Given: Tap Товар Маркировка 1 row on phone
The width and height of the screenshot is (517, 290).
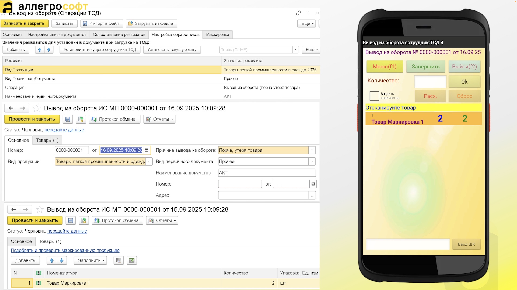Looking at the screenshot, I should click(x=424, y=119).
